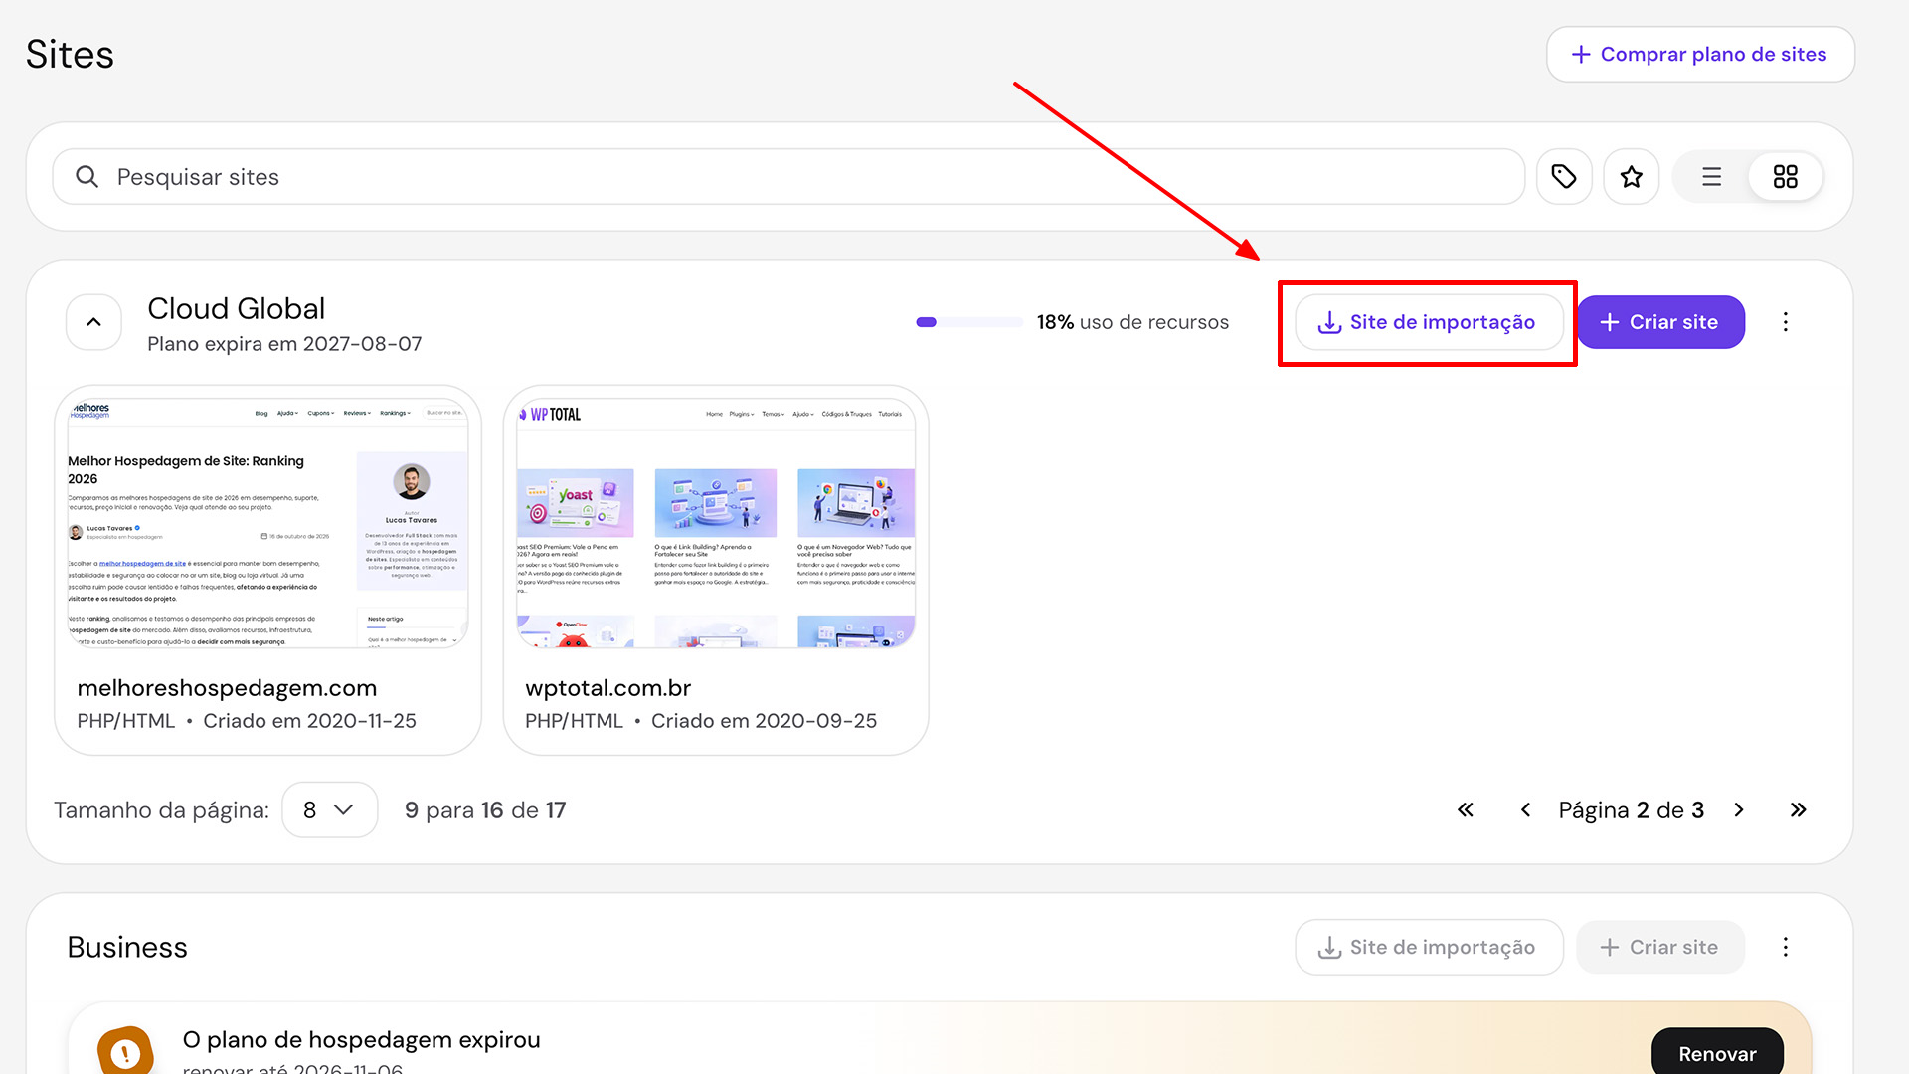Viewport: 1909px width, 1074px height.
Task: Click the resource usage progress bar
Action: 969,322
